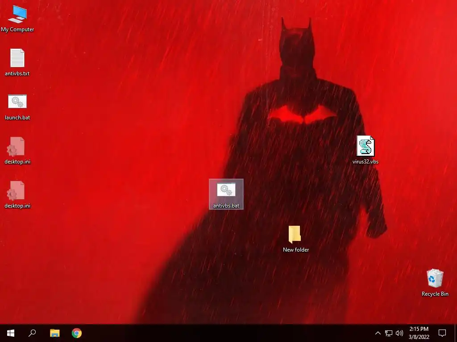Show hidden system tray icons
The width and height of the screenshot is (457, 342).
tap(378, 333)
